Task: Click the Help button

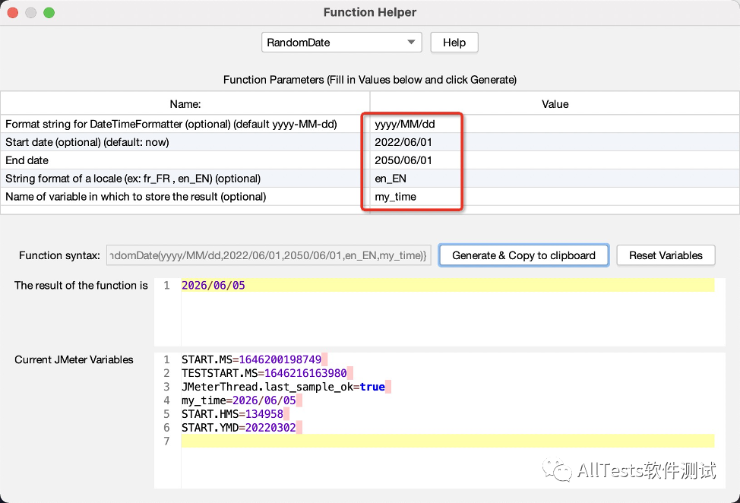Action: [454, 43]
